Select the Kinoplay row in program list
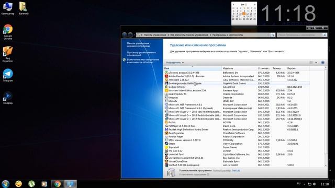335x188 pixels. (x=237, y=98)
